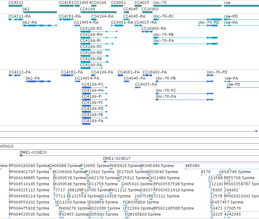Select the CG4199 gene feature
The image size is (259, 219).
98,12
